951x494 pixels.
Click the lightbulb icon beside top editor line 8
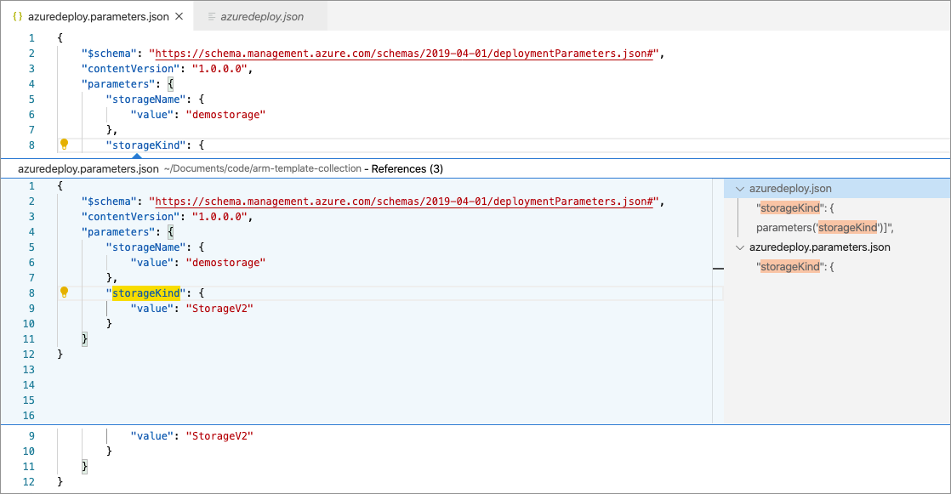tap(64, 145)
